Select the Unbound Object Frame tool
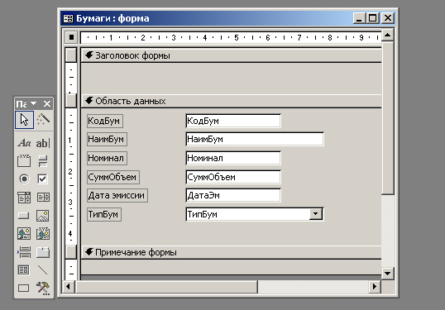 click(x=24, y=234)
